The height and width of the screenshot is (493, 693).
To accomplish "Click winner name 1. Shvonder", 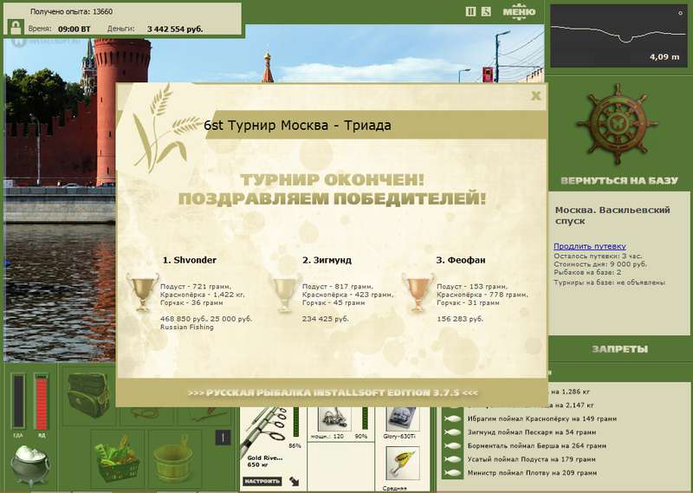I will coord(190,260).
